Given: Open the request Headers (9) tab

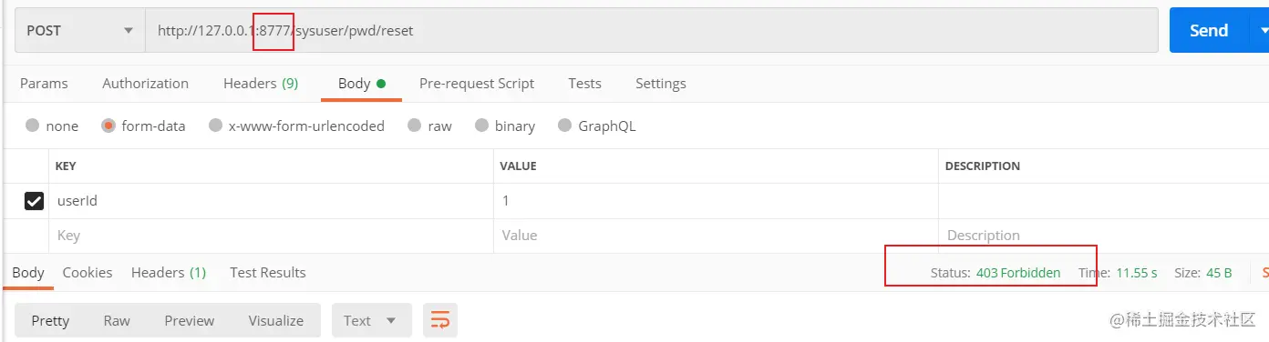Looking at the screenshot, I should 261,83.
